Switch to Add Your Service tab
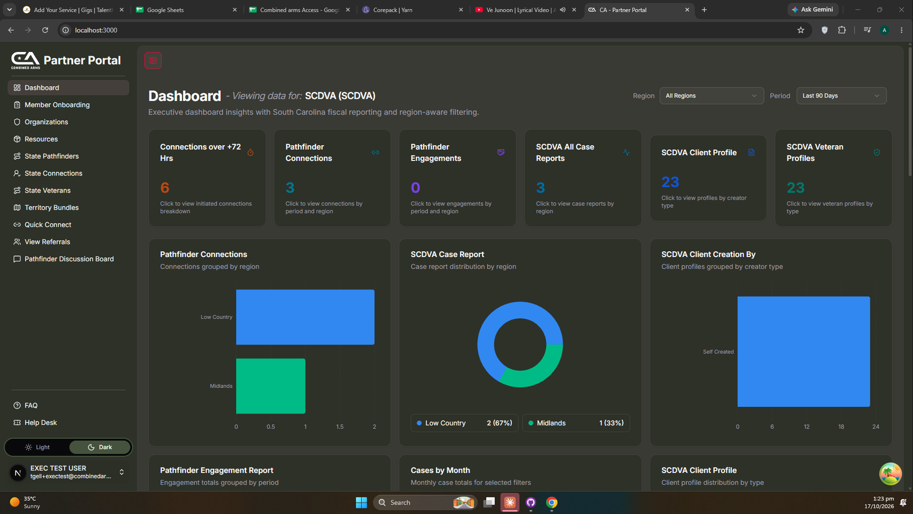913x514 pixels. click(73, 10)
